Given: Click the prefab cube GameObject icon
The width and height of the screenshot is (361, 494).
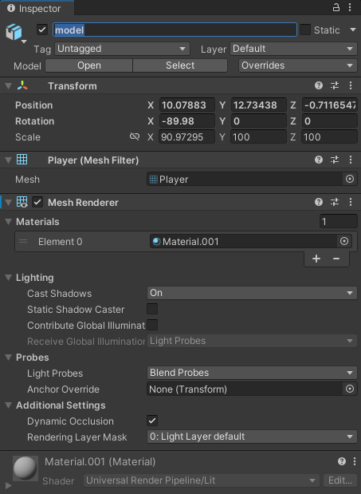Looking at the screenshot, I should [x=14, y=32].
